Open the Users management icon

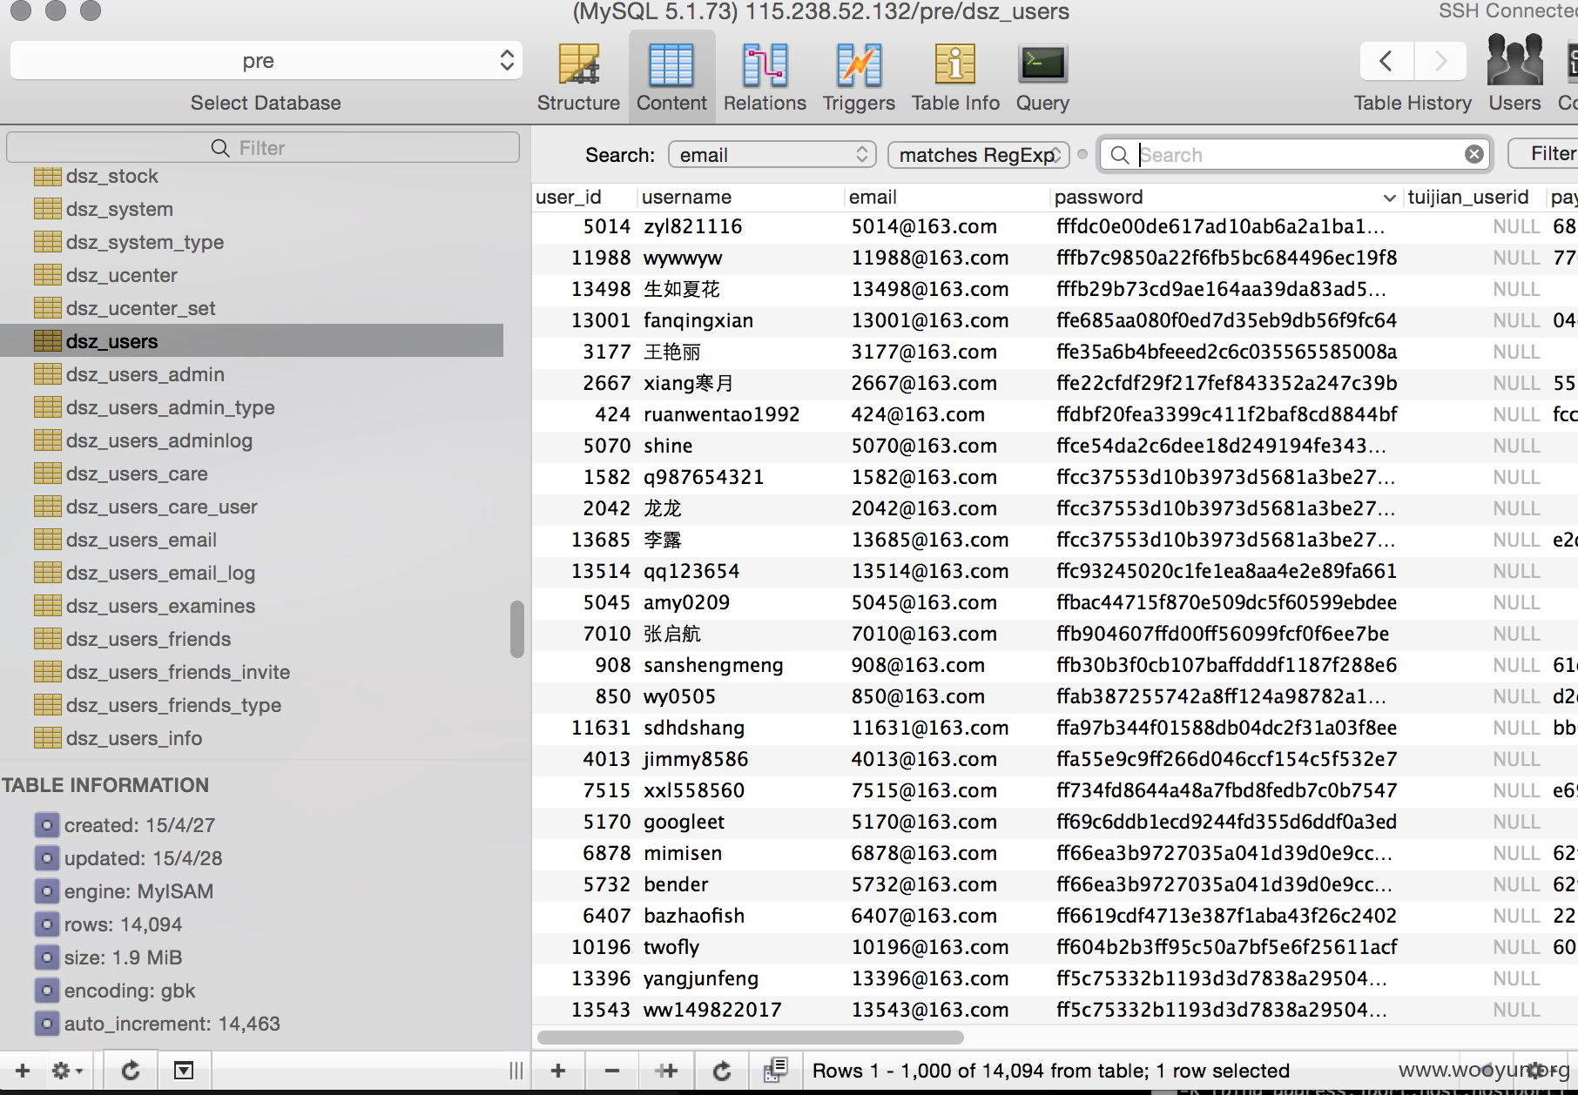tap(1514, 74)
